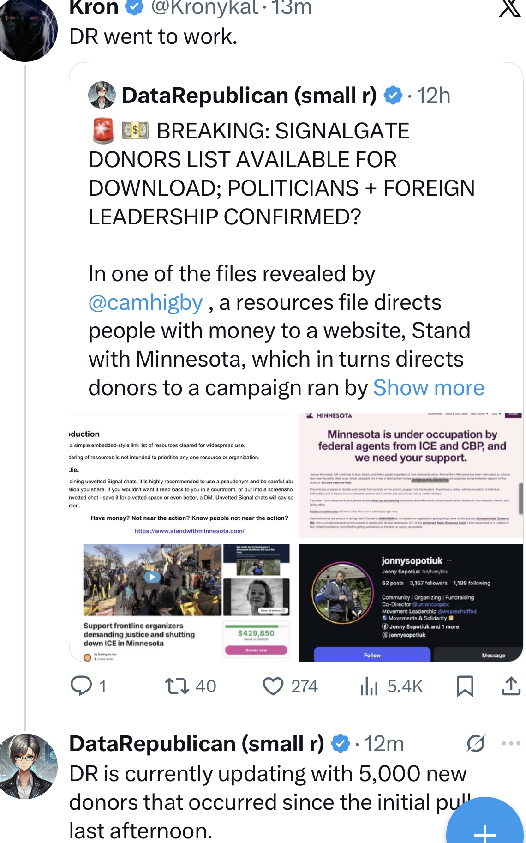Open view analytics bar chart icon
The width and height of the screenshot is (526, 843).
(369, 686)
